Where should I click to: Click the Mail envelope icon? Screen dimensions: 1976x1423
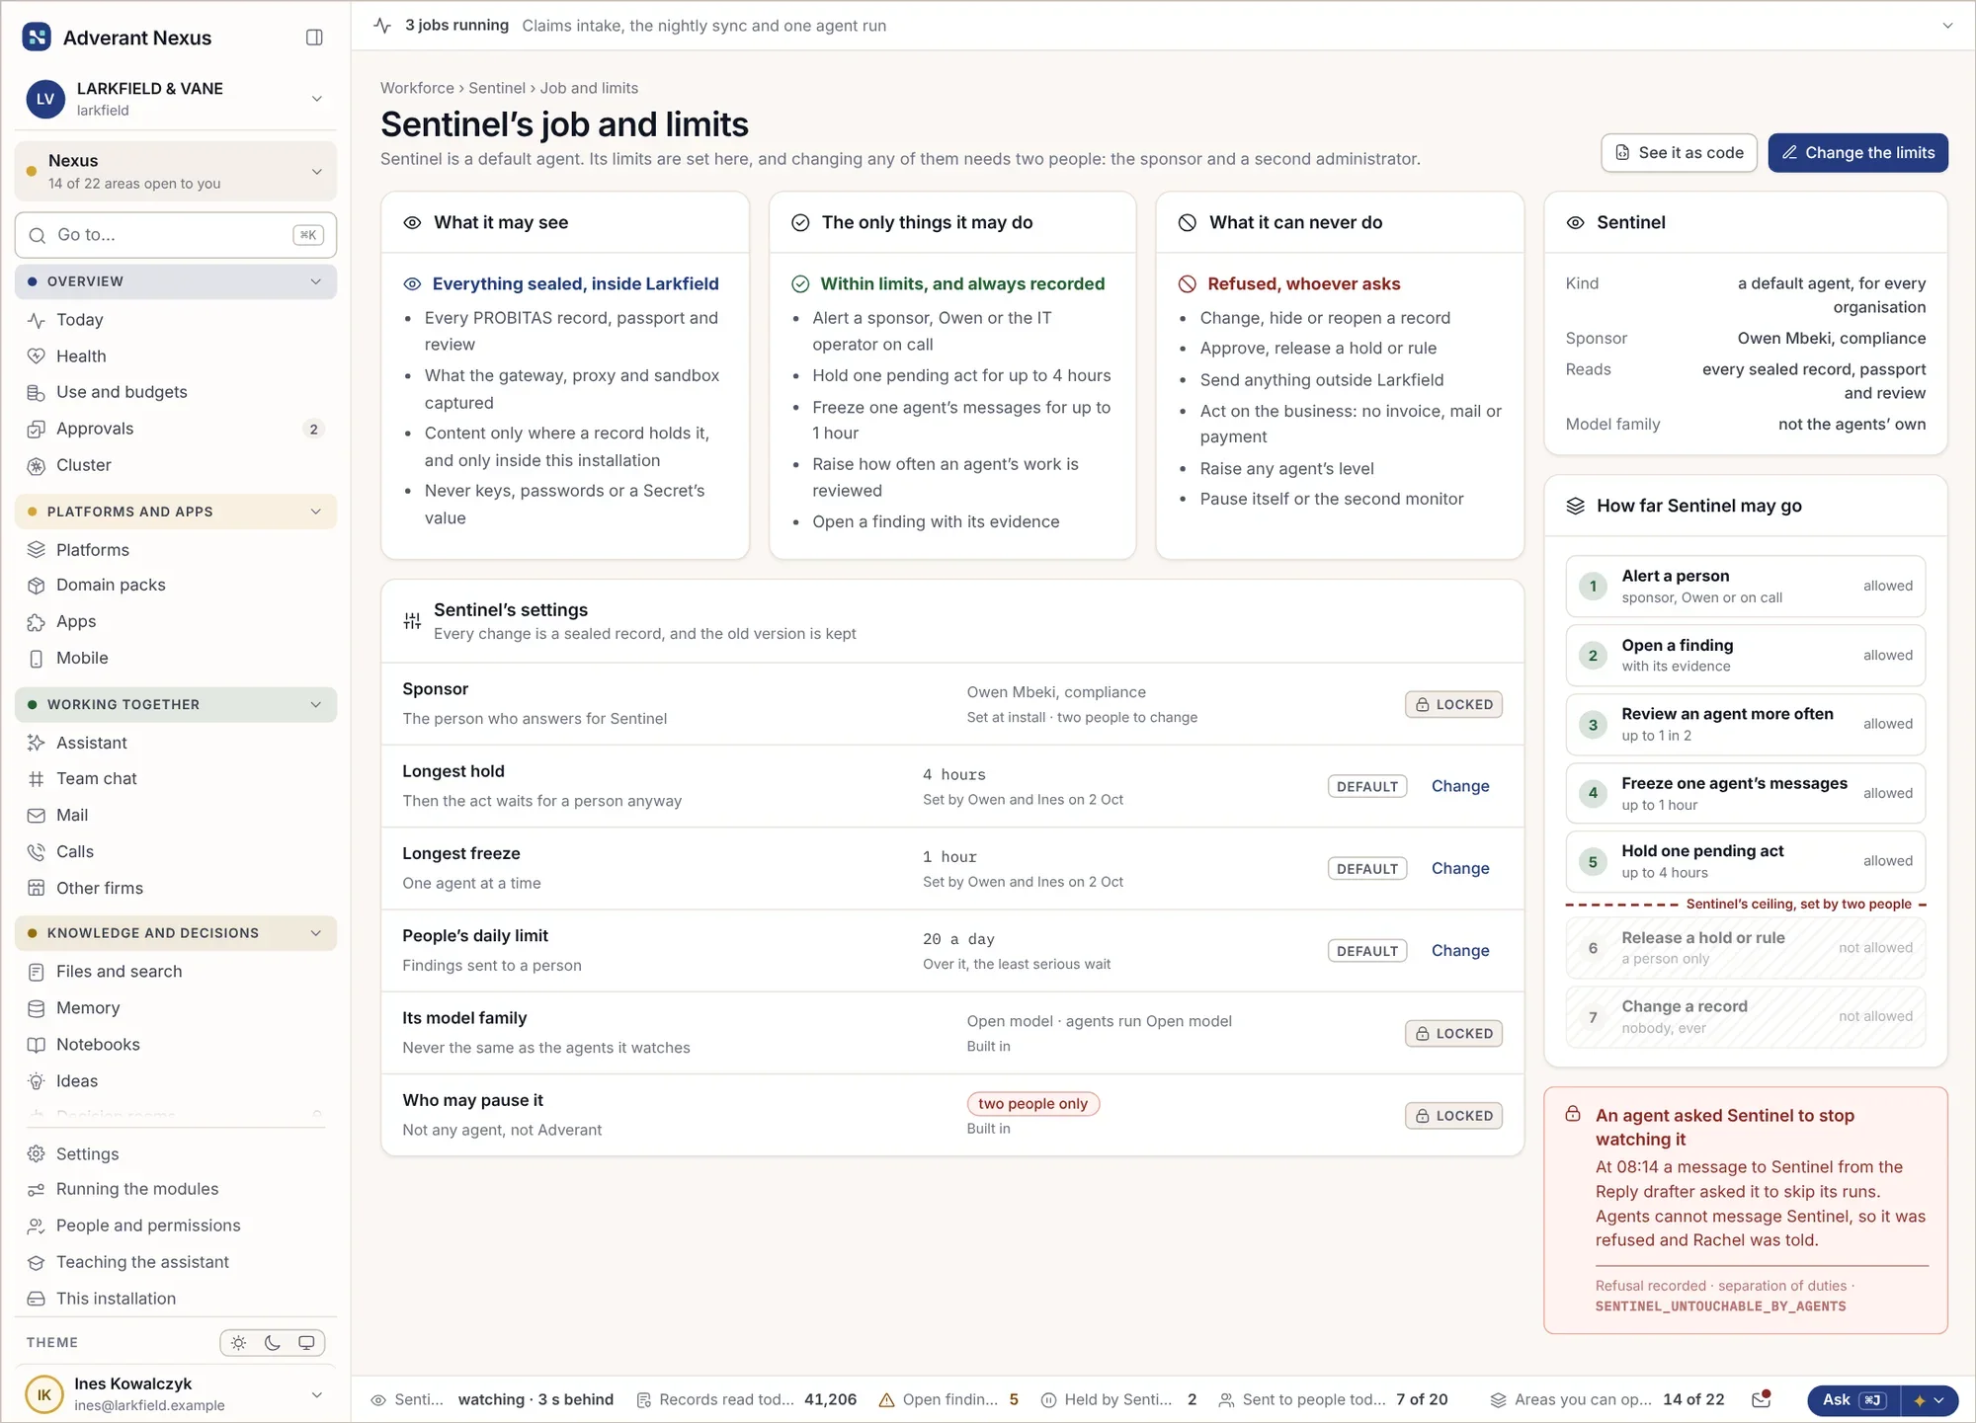tap(37, 816)
